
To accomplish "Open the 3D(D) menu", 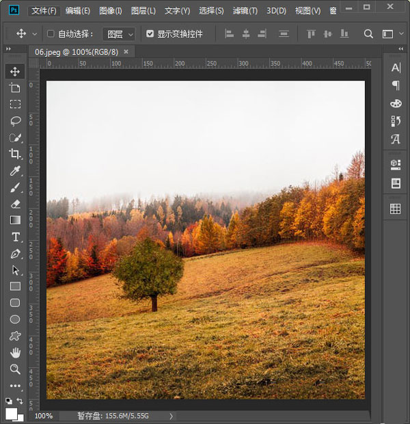I will coord(276,11).
